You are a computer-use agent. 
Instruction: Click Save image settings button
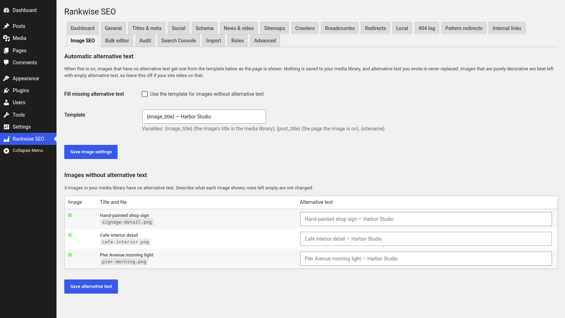click(x=91, y=152)
